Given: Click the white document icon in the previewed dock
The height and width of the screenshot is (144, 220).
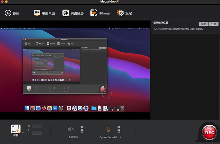Looking at the screenshot, I should [x=100, y=108].
